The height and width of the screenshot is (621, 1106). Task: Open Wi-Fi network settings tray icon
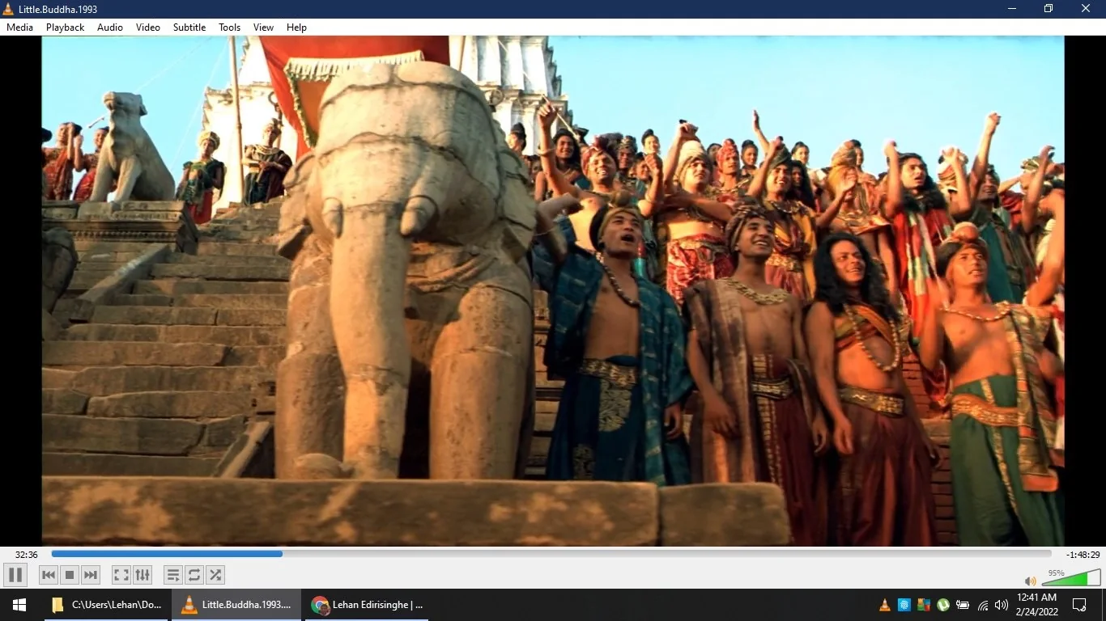tap(983, 605)
